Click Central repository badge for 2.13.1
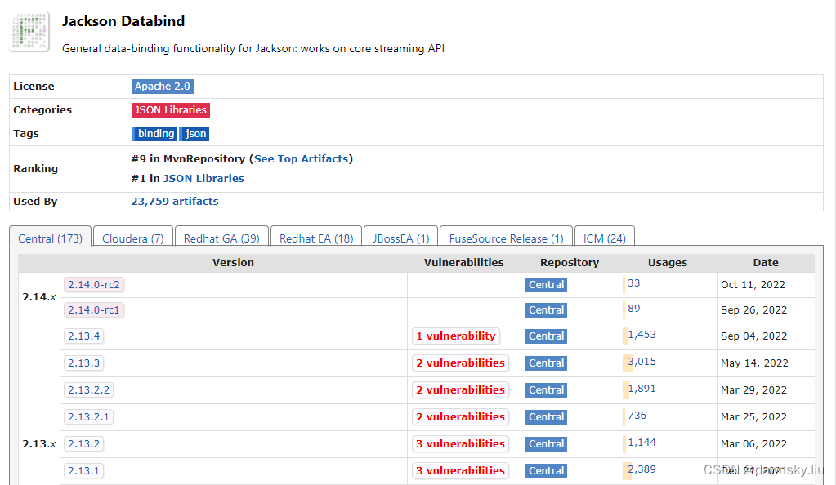 click(x=546, y=470)
